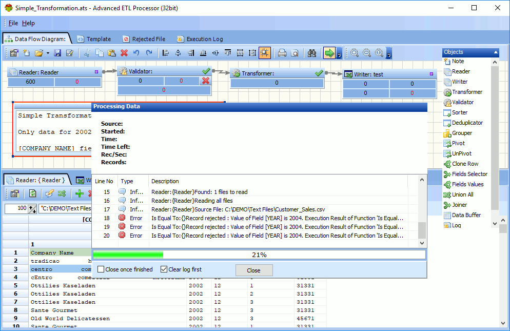Click the Zoom In magnifier icon

coord(355,52)
